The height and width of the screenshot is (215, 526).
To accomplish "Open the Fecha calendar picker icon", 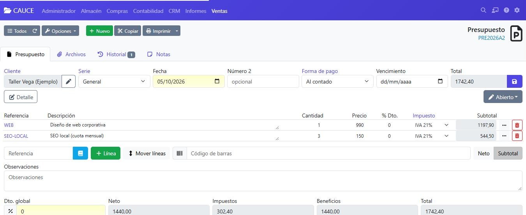I will [x=217, y=81].
